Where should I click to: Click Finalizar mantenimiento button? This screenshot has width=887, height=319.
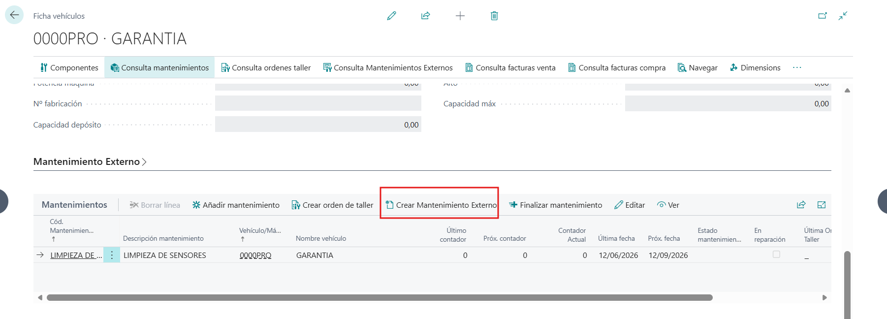coord(555,205)
